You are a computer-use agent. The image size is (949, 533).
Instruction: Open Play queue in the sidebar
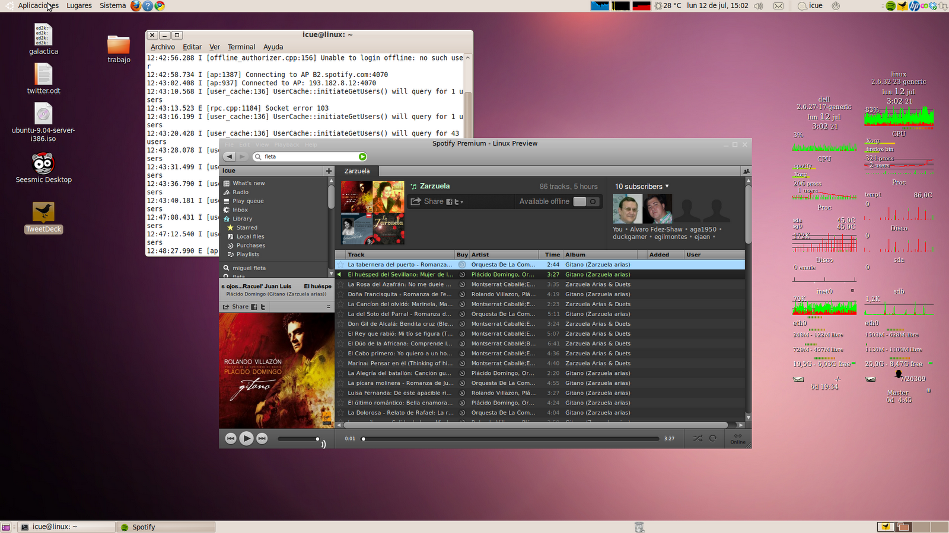coord(248,201)
